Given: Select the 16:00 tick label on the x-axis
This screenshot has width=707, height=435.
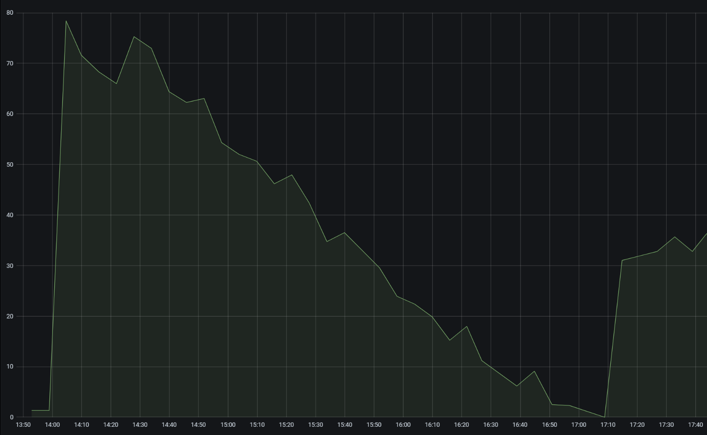Looking at the screenshot, I should pyautogui.click(x=403, y=425).
